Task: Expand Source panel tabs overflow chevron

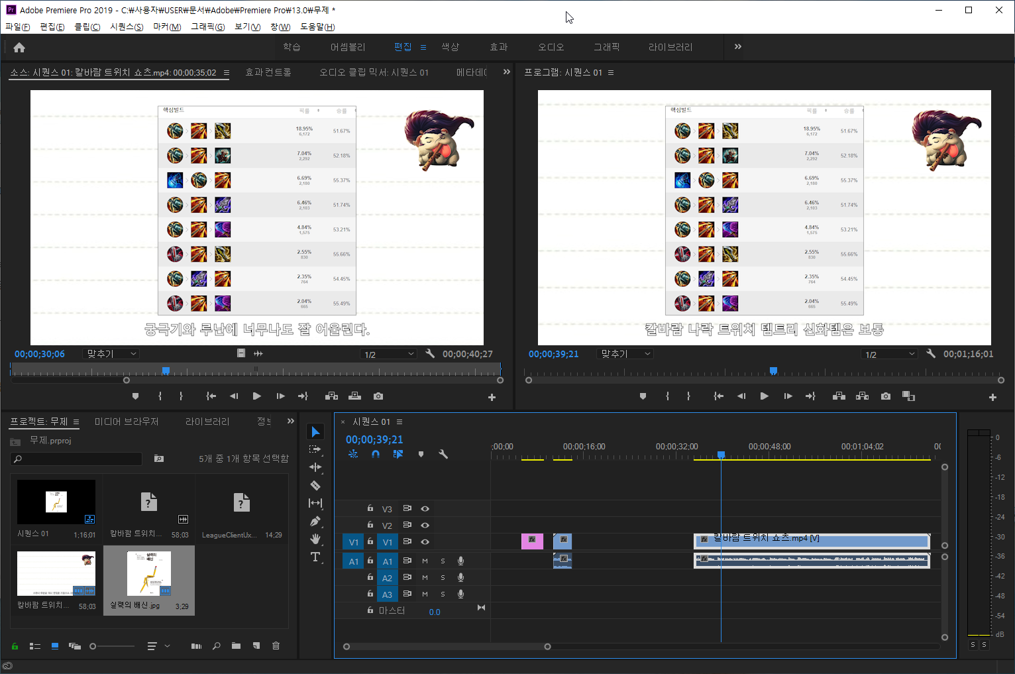Action: 507,72
